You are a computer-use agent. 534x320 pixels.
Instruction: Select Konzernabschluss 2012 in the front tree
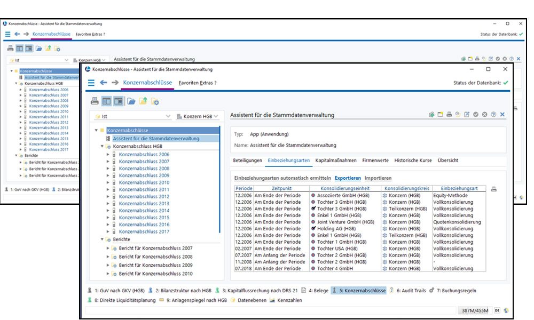[144, 197]
